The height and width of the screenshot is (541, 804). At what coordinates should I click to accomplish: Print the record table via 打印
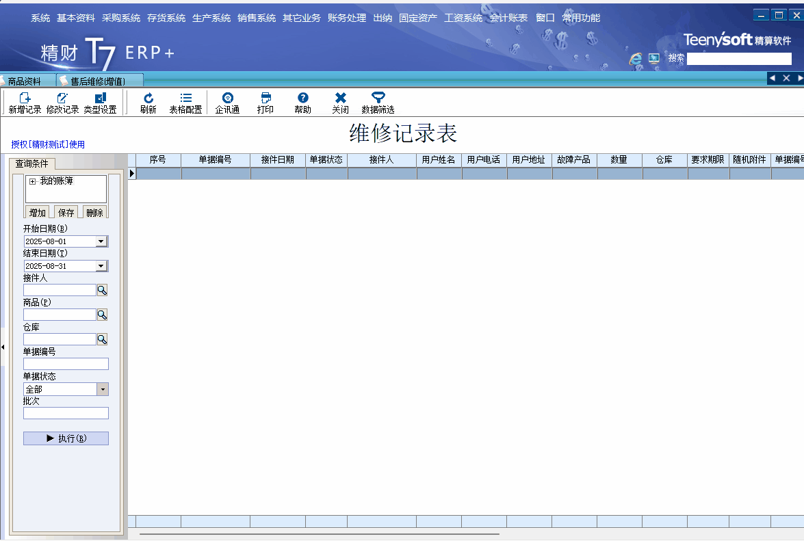point(265,98)
